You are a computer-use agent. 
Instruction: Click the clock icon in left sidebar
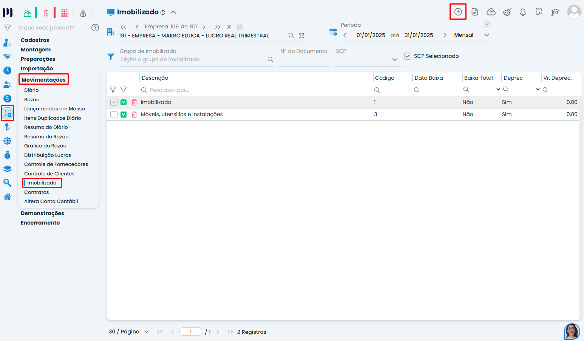coord(7,70)
